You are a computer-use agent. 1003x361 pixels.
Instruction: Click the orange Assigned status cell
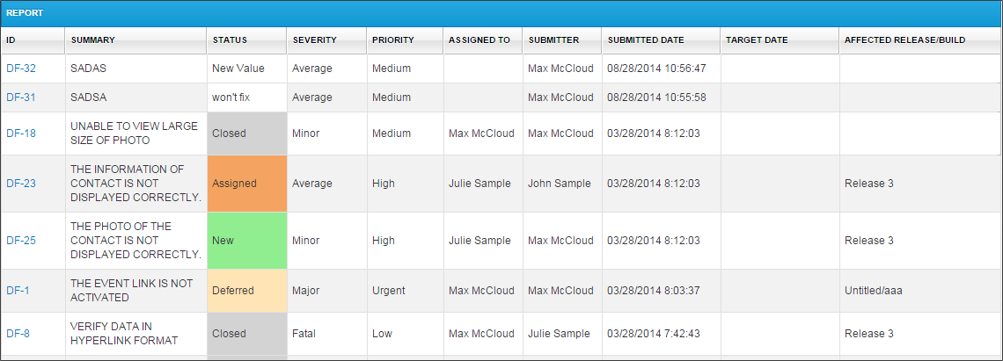(247, 184)
